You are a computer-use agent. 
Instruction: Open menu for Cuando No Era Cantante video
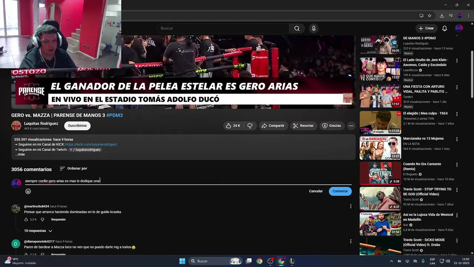coord(457,164)
